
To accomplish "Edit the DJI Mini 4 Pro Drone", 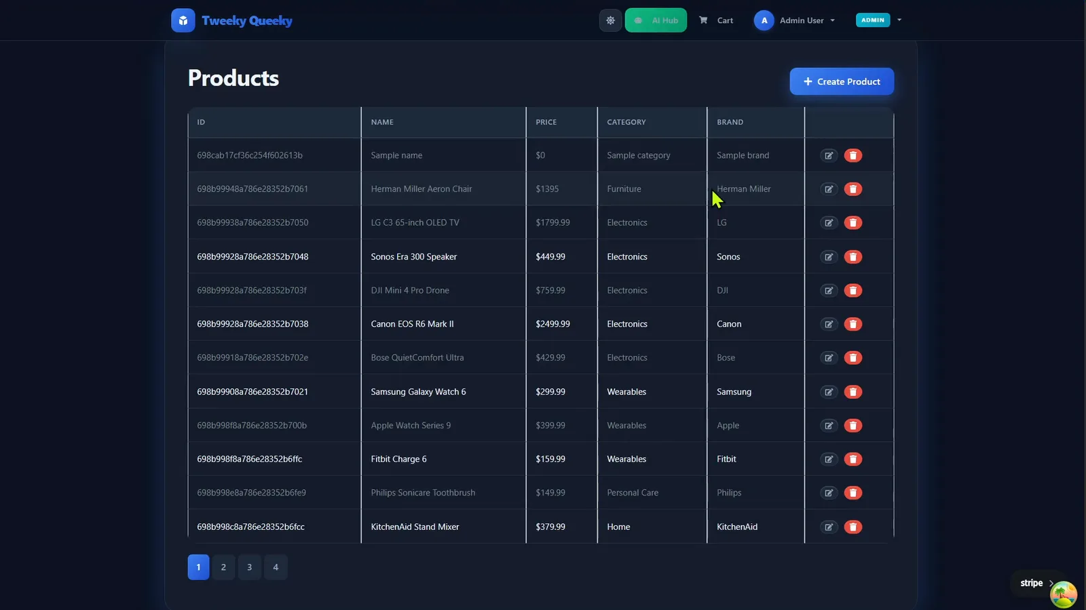I will click(x=829, y=290).
